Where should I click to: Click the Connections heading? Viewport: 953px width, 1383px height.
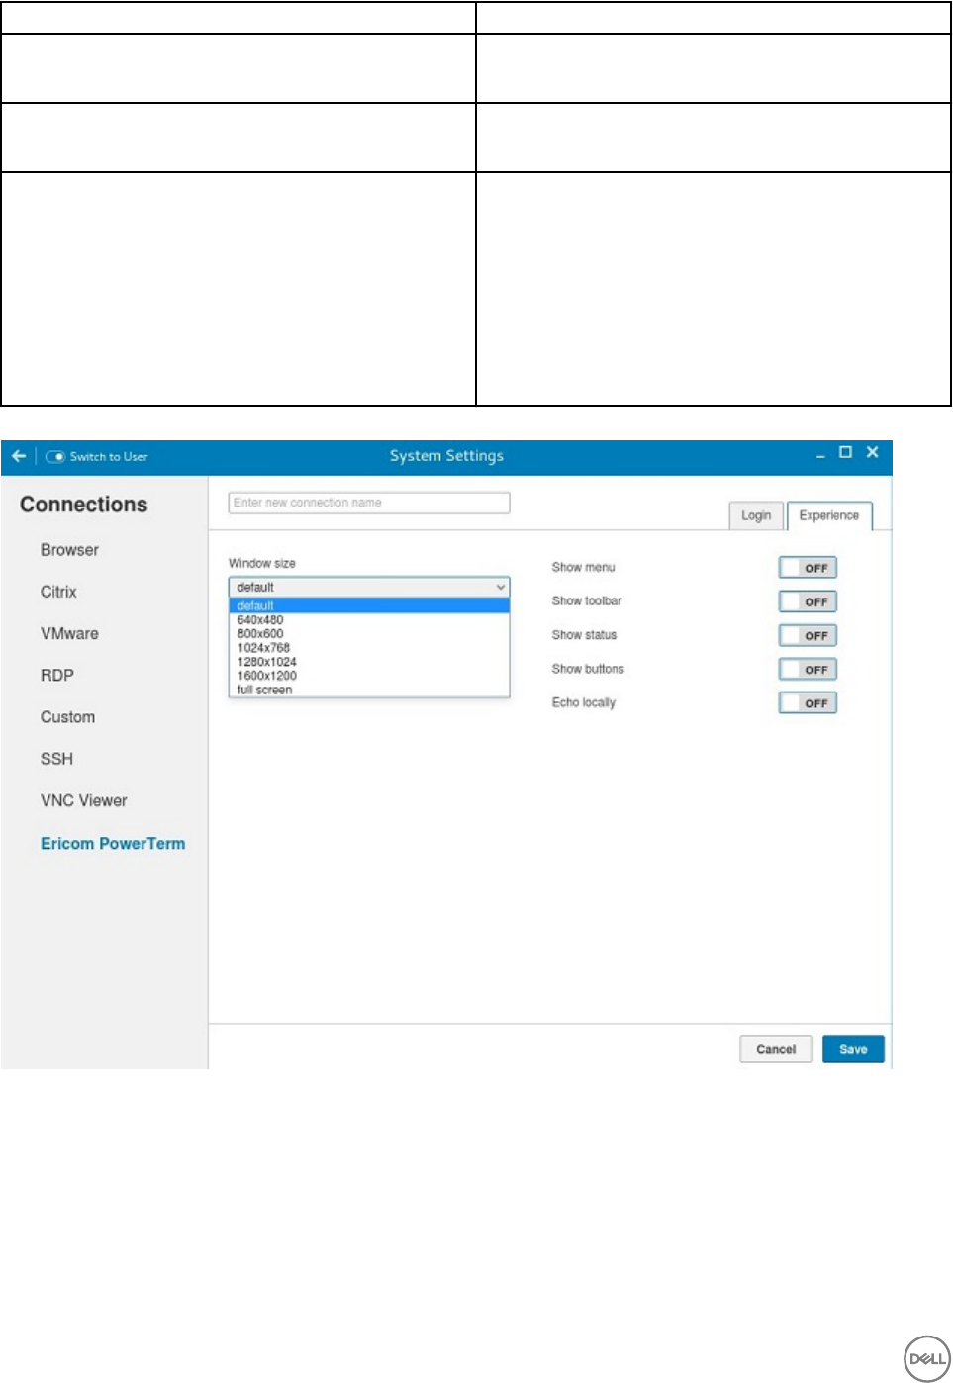pos(84,505)
